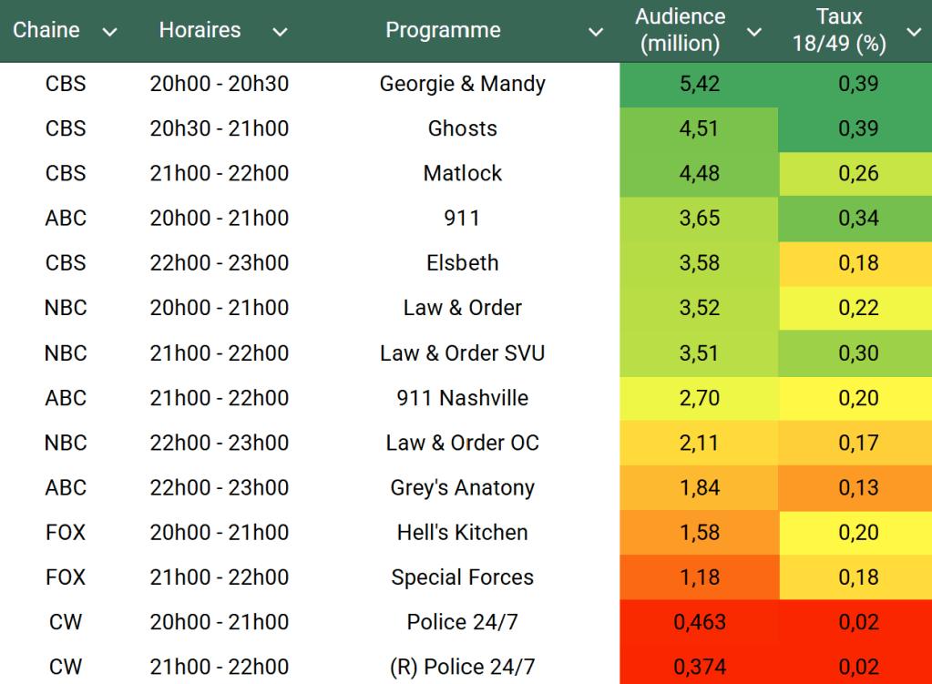Viewport: 932px width, 684px height.
Task: Open the Programme column filter dropdown
Action: (x=596, y=33)
